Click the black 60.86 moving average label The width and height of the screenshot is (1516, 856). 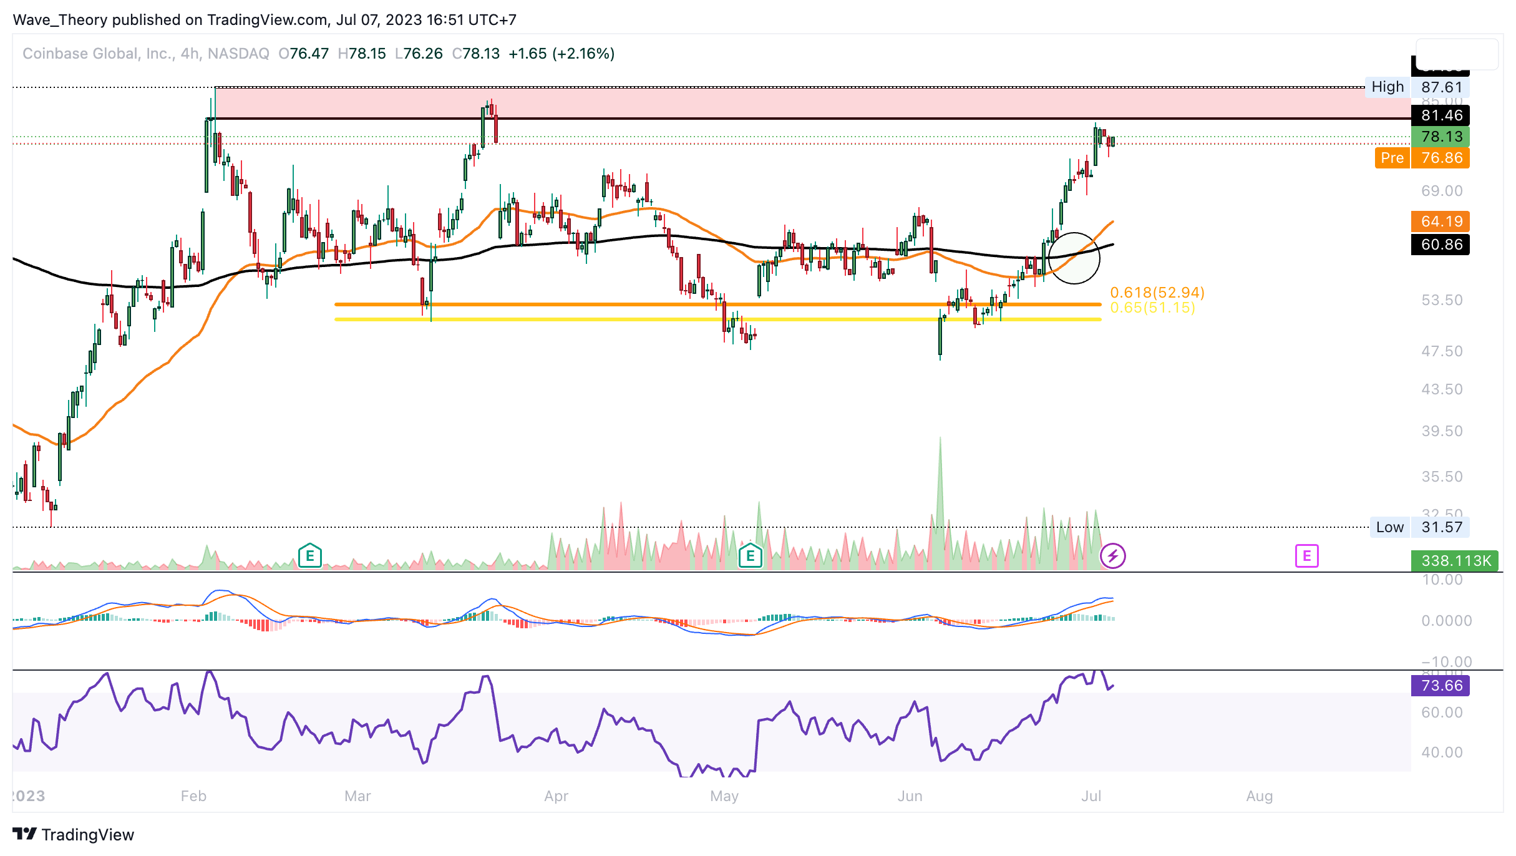coord(1441,245)
